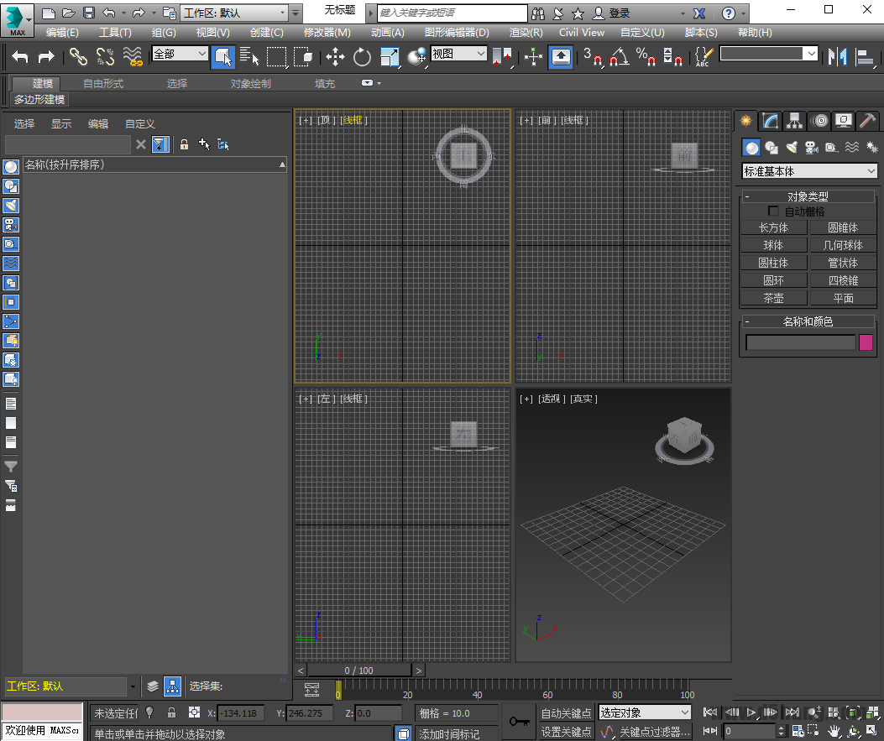Open the Mirror tool
The height and width of the screenshot is (741, 884).
pos(837,57)
